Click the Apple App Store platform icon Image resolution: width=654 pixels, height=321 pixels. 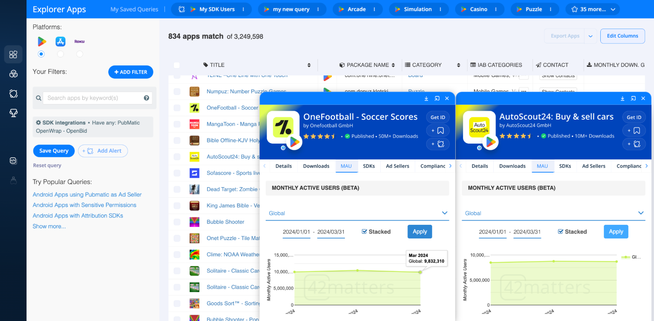61,41
